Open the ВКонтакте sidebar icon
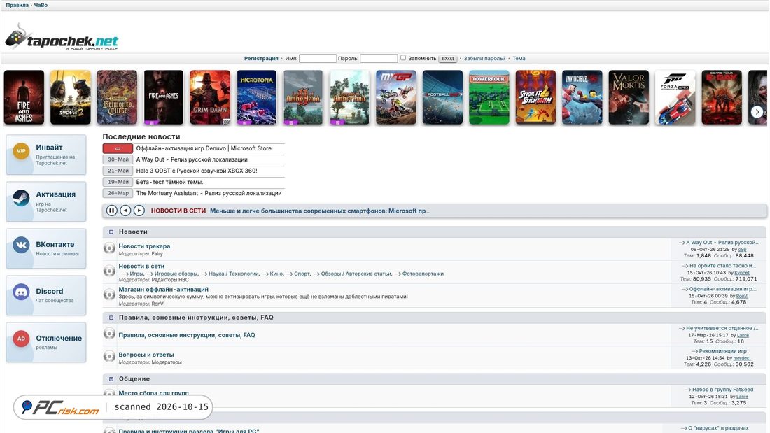 coord(21,245)
